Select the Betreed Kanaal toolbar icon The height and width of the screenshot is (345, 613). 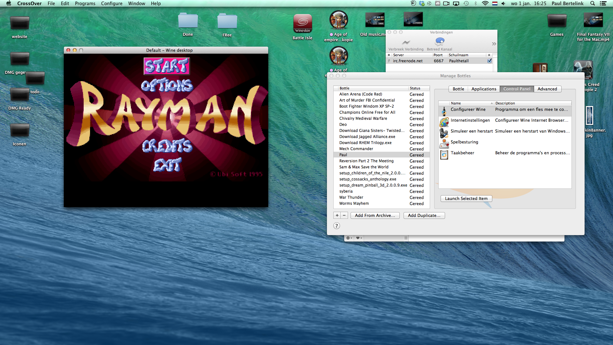click(x=440, y=42)
